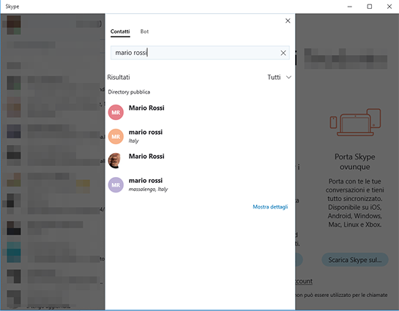Click the photo avatar thumbnail

pyautogui.click(x=115, y=160)
